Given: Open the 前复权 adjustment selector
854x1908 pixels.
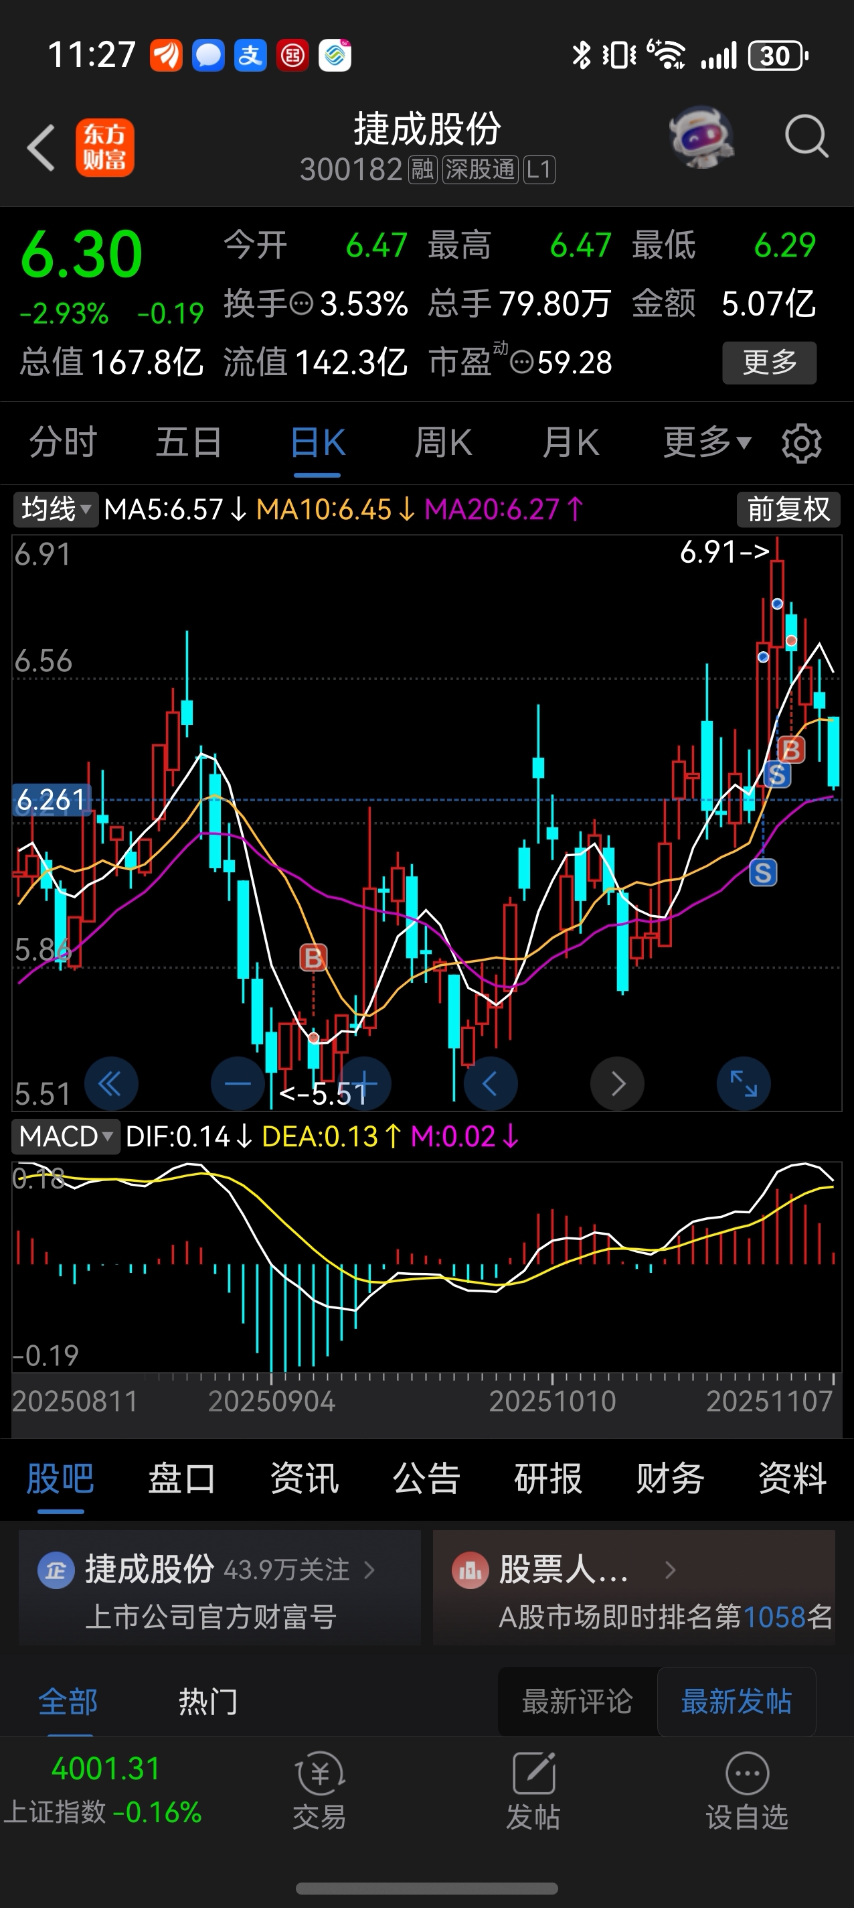Looking at the screenshot, I should pos(788,510).
